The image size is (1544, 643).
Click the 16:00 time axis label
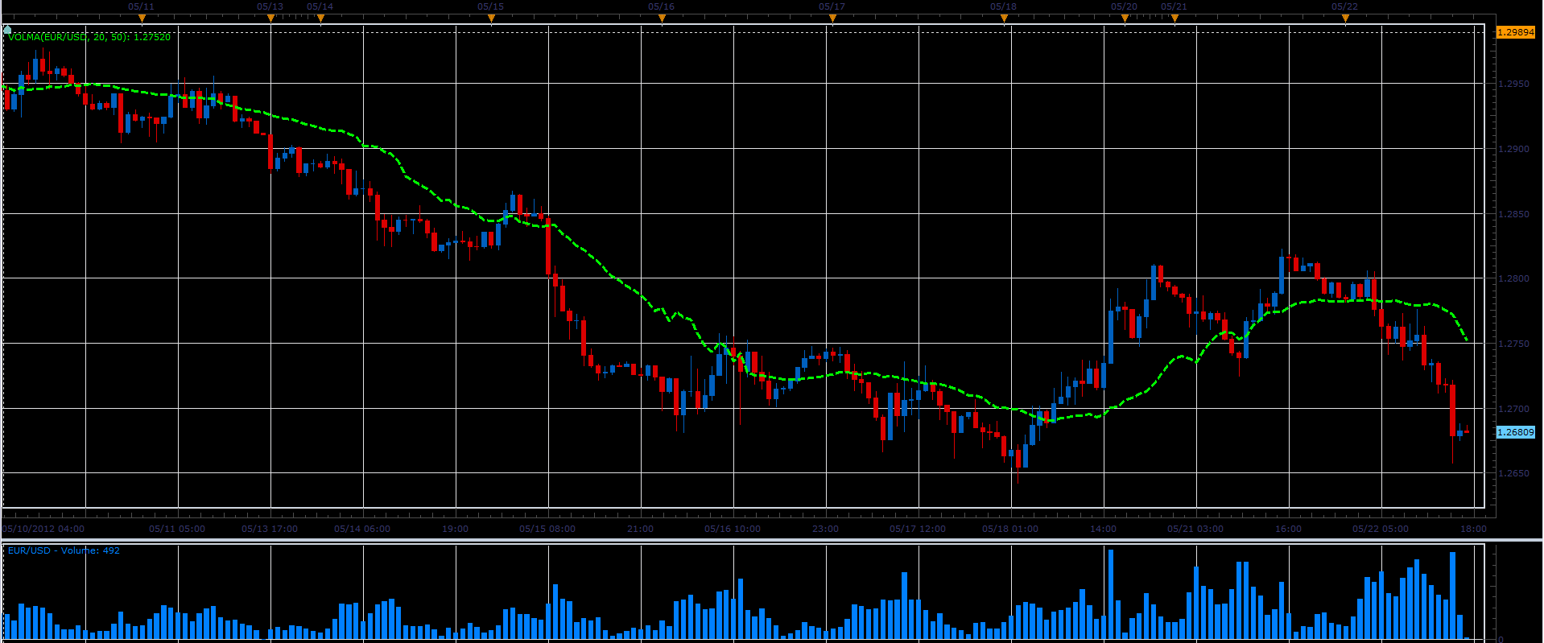1288,529
